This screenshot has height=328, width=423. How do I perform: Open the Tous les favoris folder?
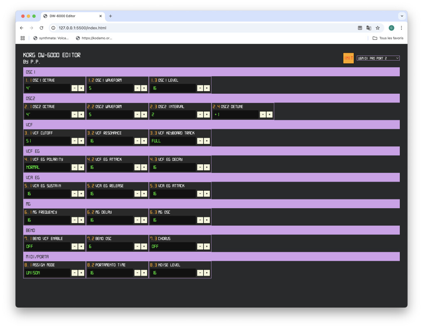[388, 38]
